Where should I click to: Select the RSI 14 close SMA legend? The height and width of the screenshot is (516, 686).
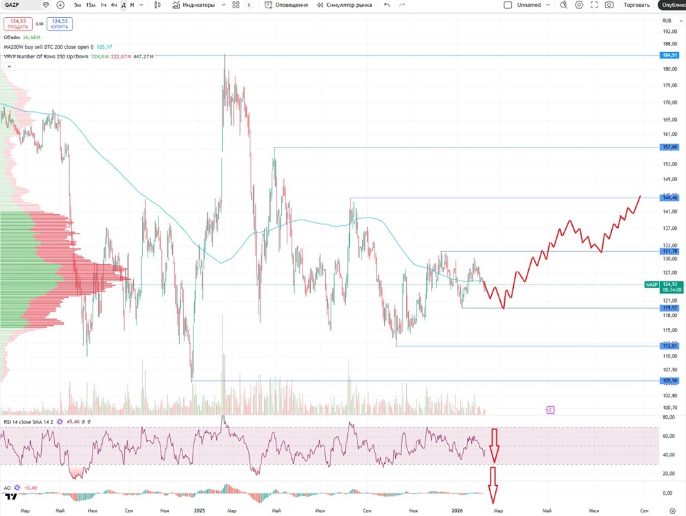28,422
